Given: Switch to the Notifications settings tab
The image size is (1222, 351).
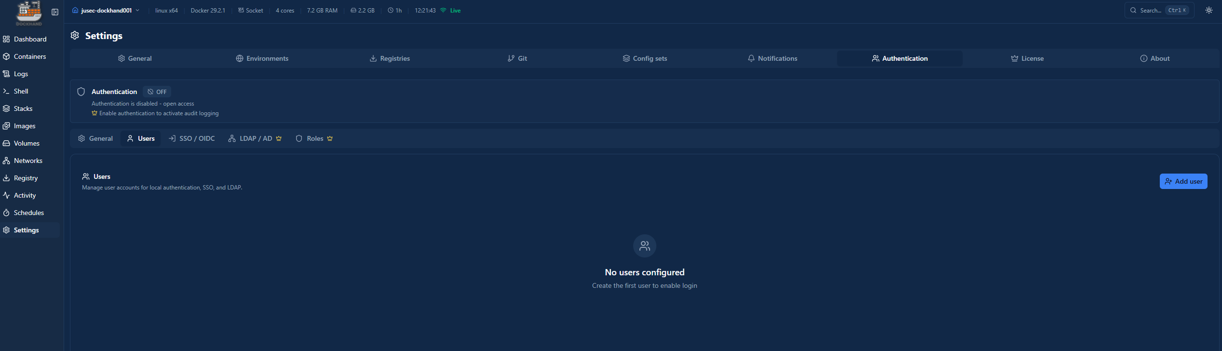Looking at the screenshot, I should pyautogui.click(x=772, y=58).
